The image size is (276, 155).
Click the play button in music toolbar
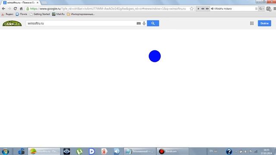[x=198, y=9]
